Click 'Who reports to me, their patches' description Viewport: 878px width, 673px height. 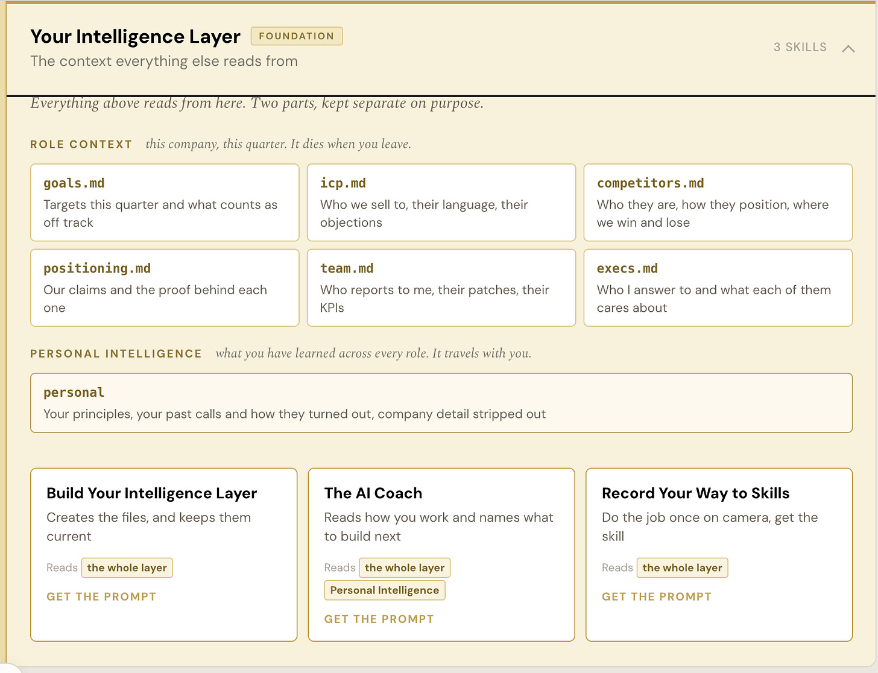[x=435, y=299]
